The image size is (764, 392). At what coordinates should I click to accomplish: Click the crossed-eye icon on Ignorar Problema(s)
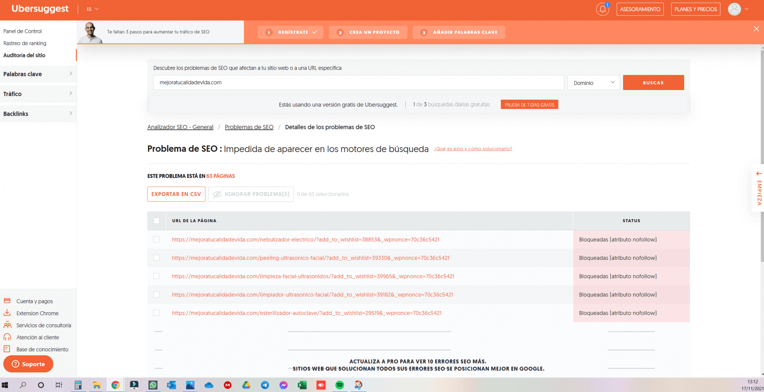click(x=217, y=194)
